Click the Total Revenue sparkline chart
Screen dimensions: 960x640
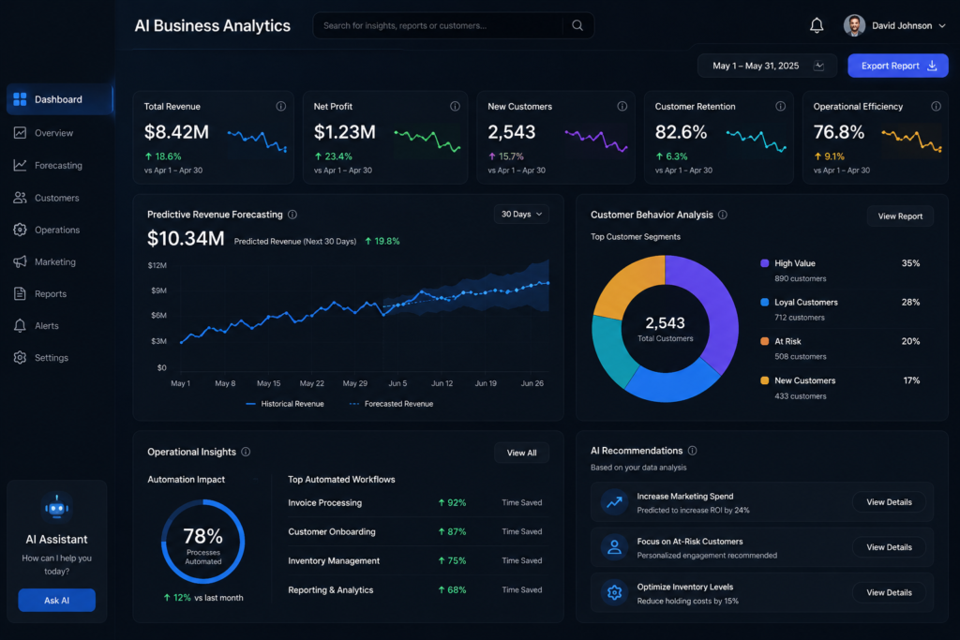tap(257, 141)
